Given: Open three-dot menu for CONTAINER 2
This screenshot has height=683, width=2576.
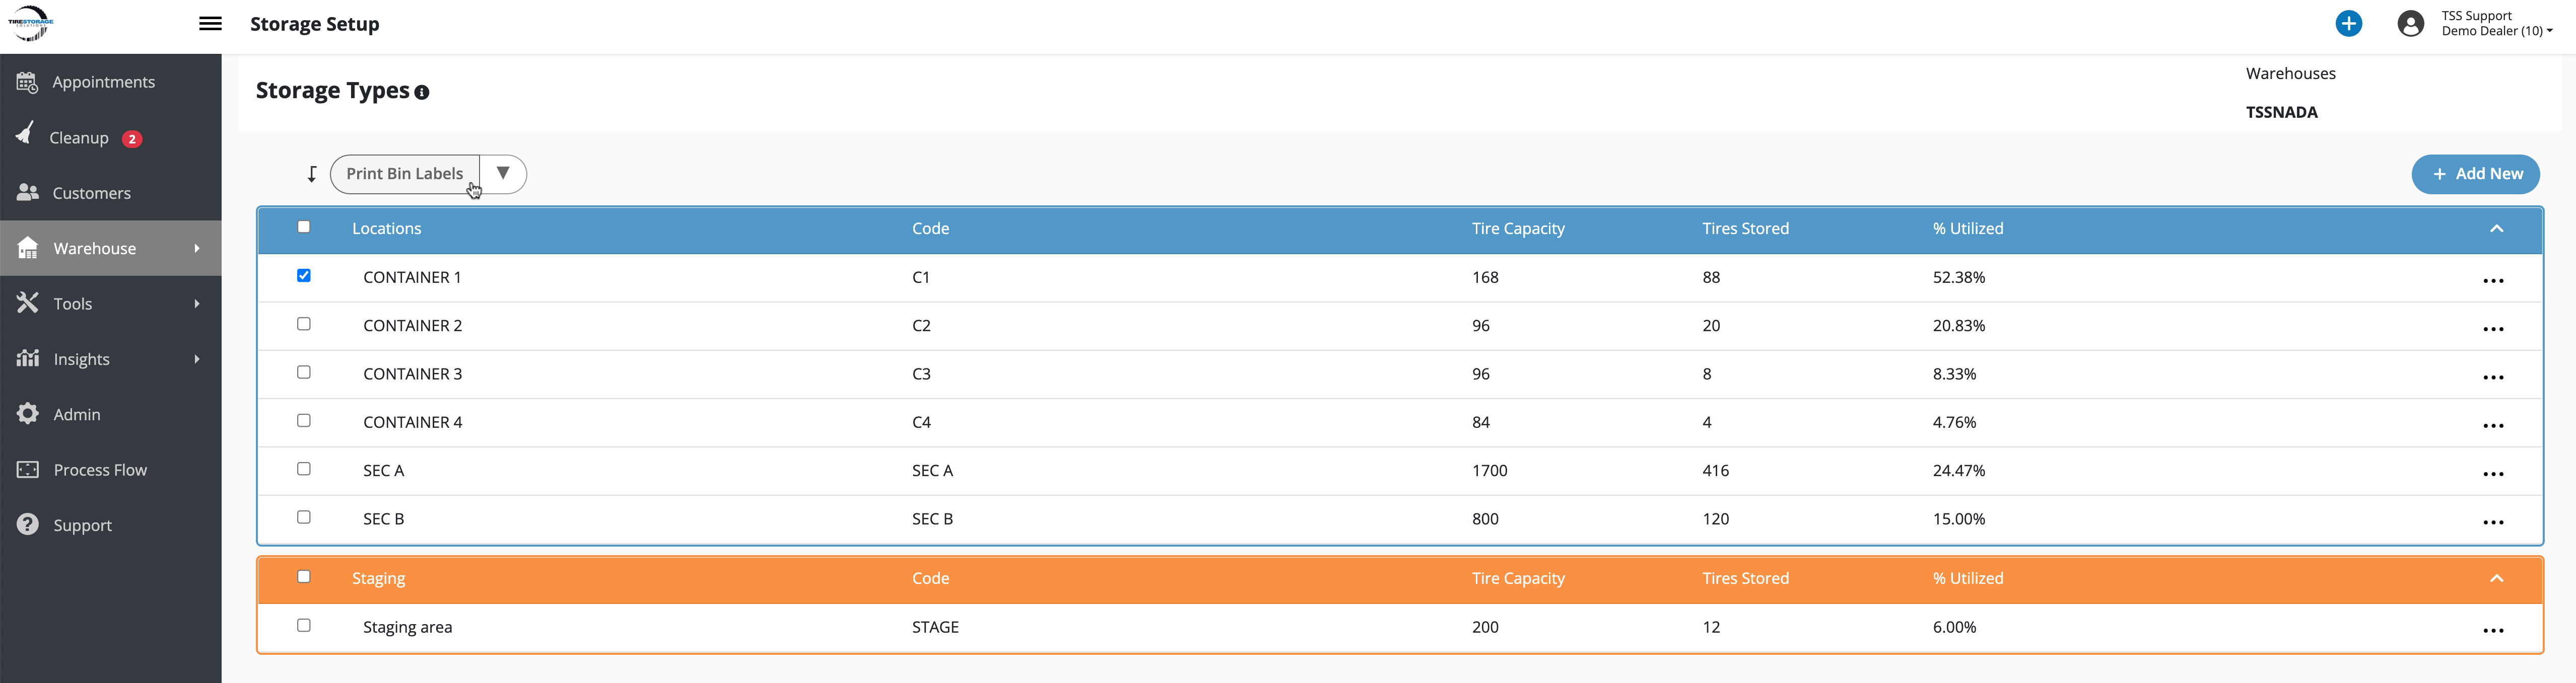Looking at the screenshot, I should [x=2492, y=329].
